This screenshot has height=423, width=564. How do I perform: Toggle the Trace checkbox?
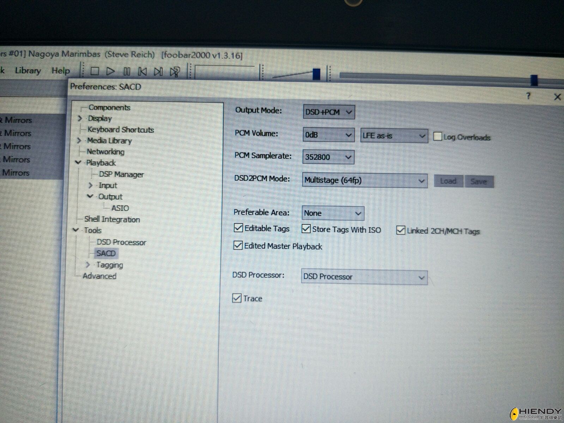(x=237, y=298)
